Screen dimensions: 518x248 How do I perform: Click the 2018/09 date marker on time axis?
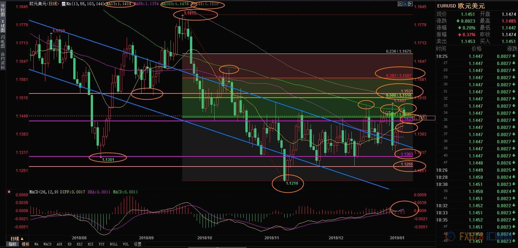click(x=146, y=238)
